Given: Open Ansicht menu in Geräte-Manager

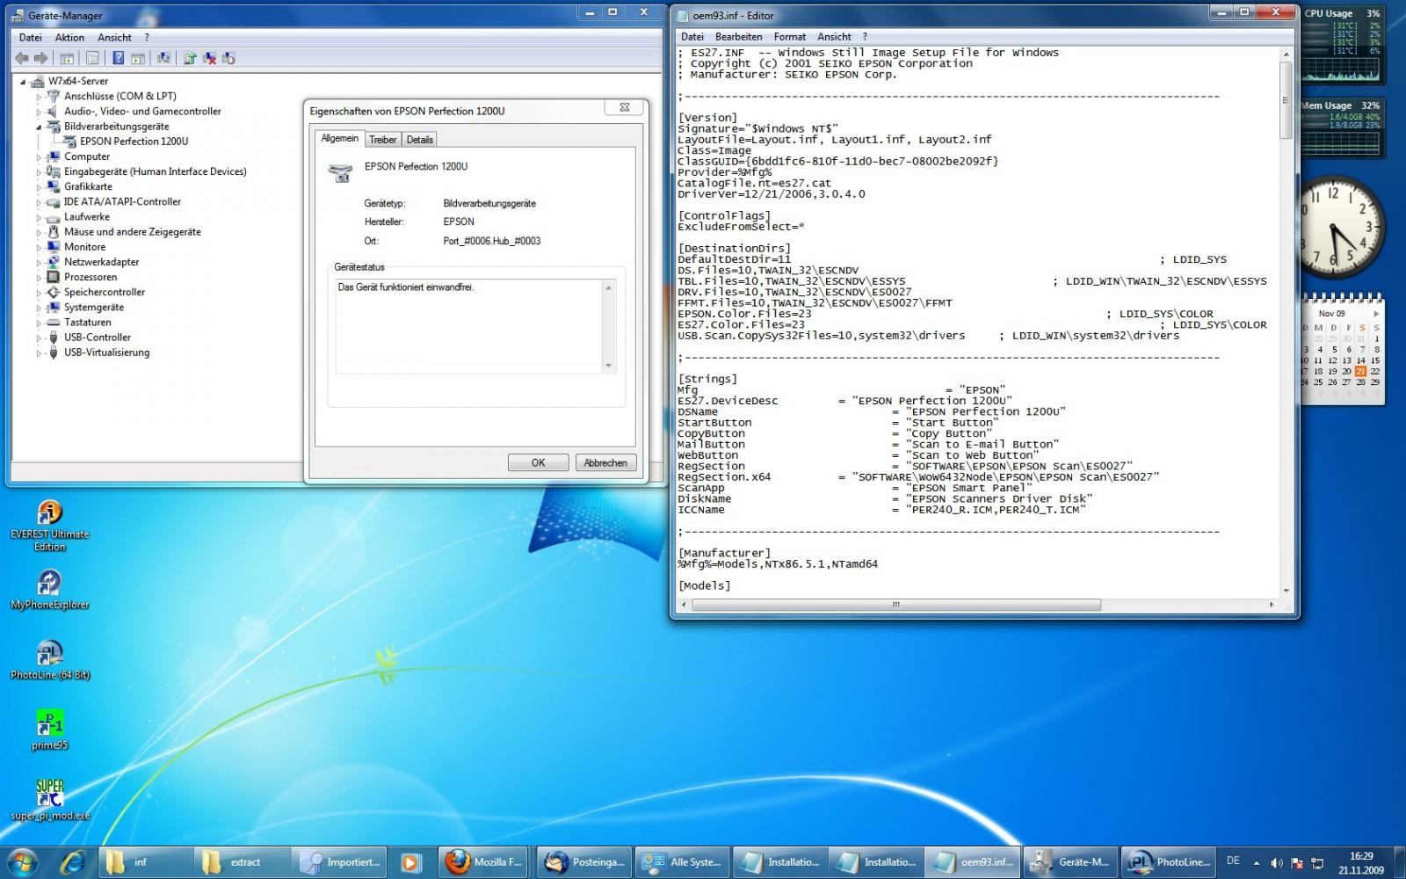Looking at the screenshot, I should pos(114,37).
